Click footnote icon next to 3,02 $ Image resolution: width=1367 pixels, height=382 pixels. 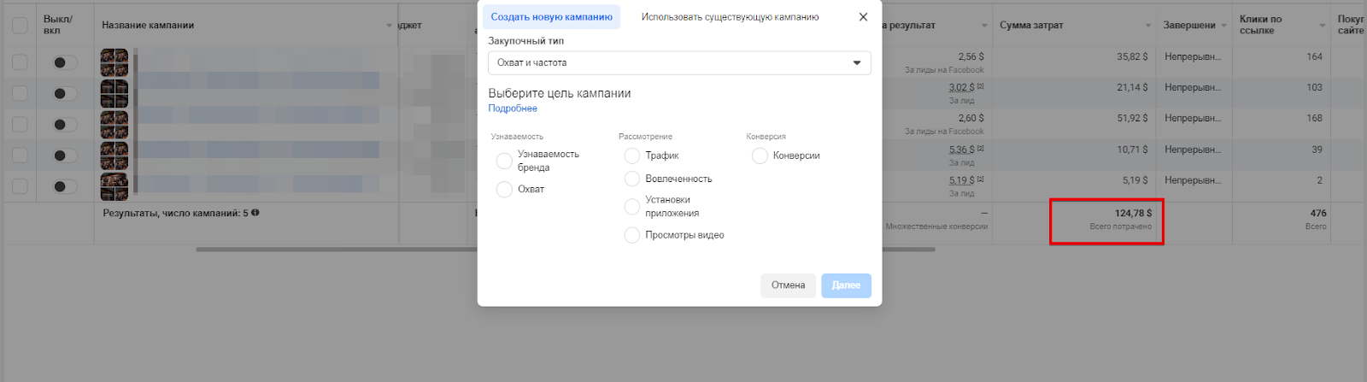981,87
